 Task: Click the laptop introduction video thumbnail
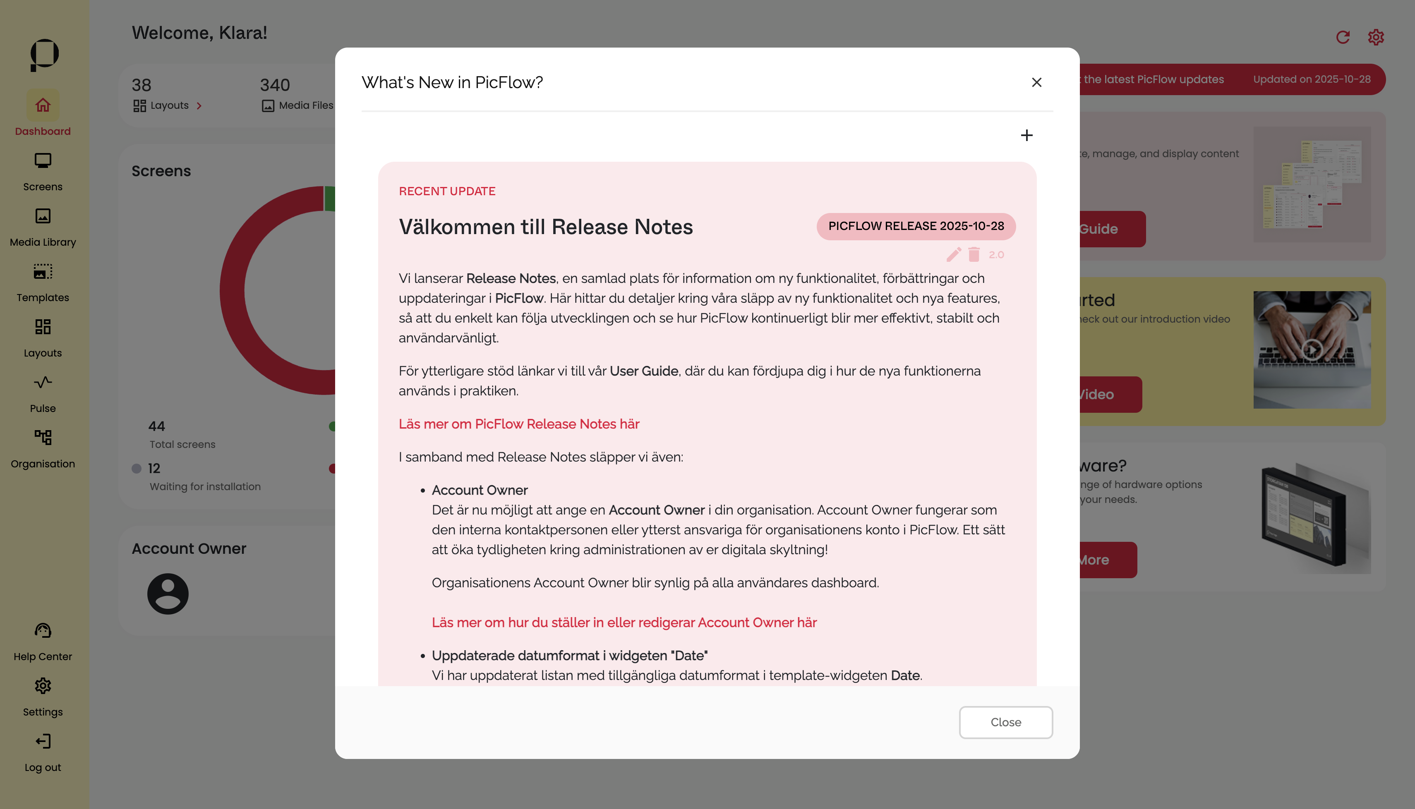point(1312,349)
